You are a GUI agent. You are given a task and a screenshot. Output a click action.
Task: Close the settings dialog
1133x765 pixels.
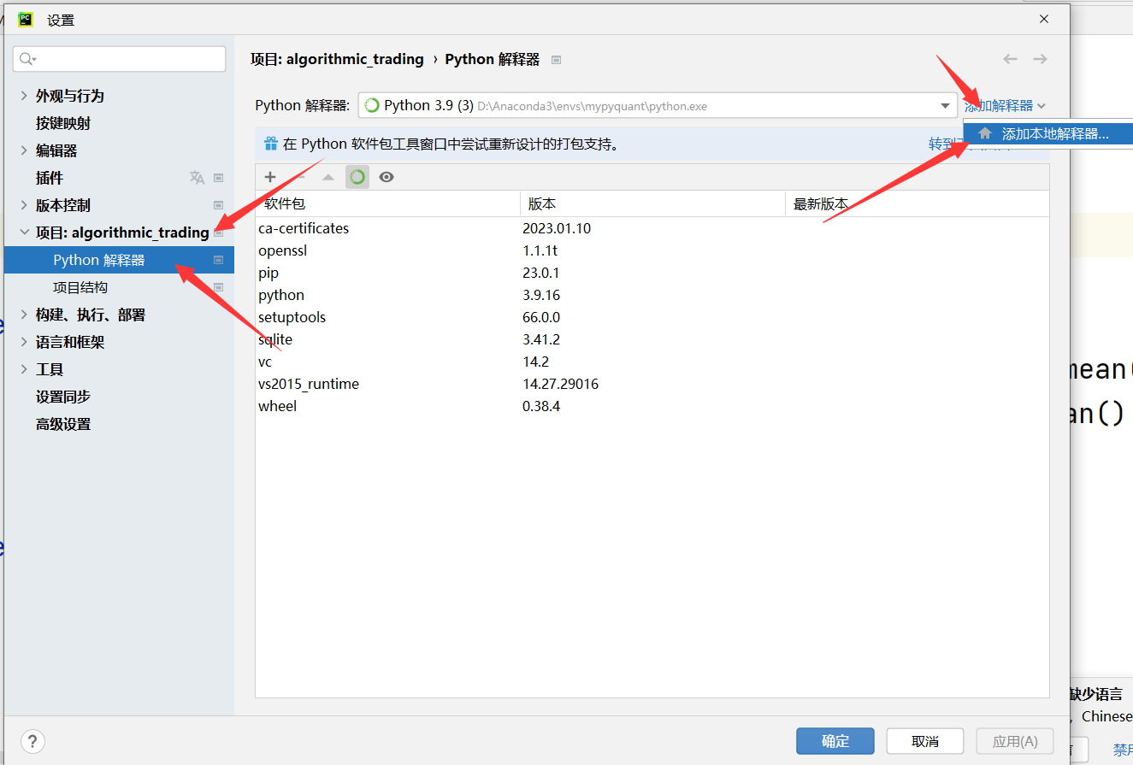click(1044, 19)
